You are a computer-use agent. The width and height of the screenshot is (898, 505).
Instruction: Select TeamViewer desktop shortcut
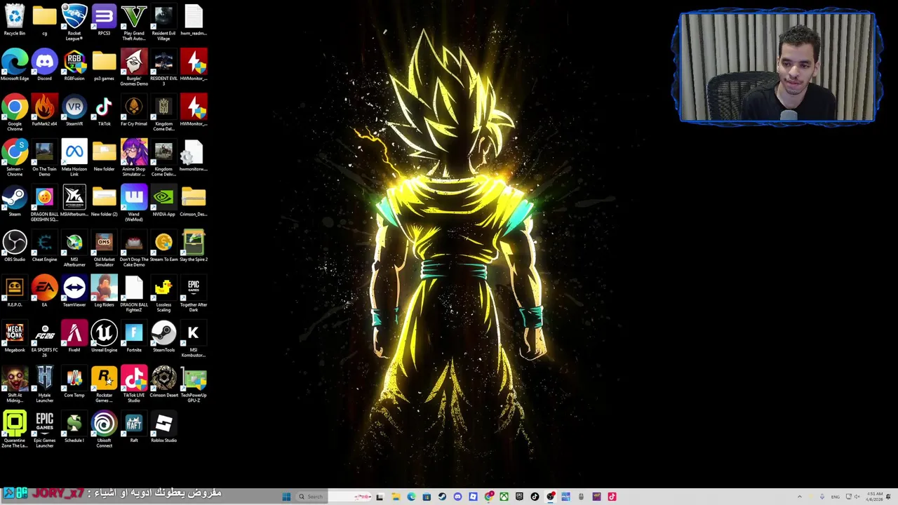click(x=74, y=292)
